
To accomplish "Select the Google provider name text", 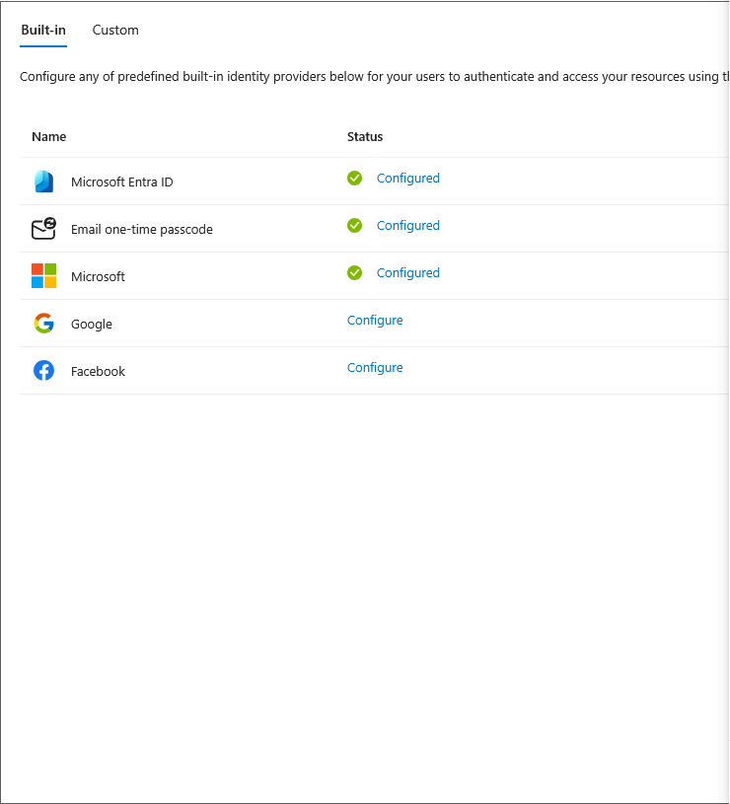I will point(91,325).
